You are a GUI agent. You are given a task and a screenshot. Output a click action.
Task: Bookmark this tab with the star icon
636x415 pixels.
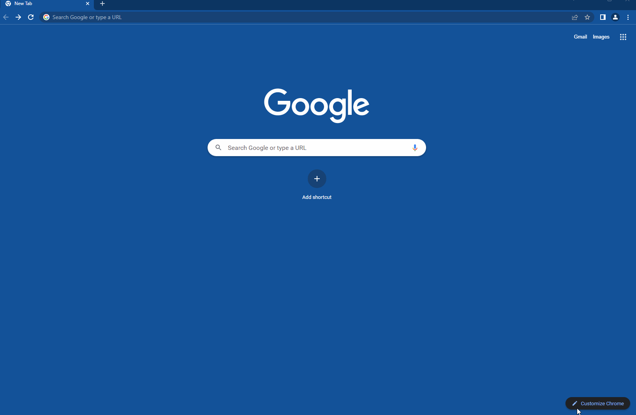(x=587, y=17)
